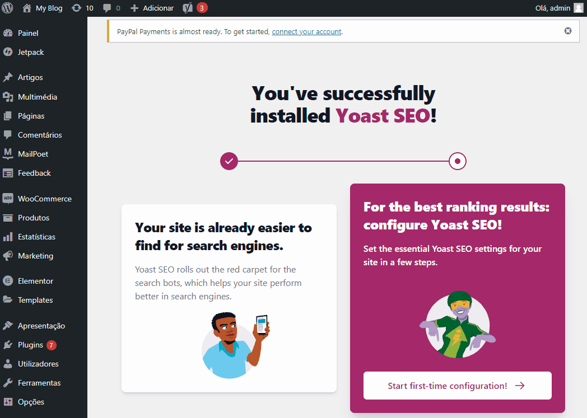587x418 pixels.
Task: Click the WooCommerce Woo icon
Action: point(8,199)
